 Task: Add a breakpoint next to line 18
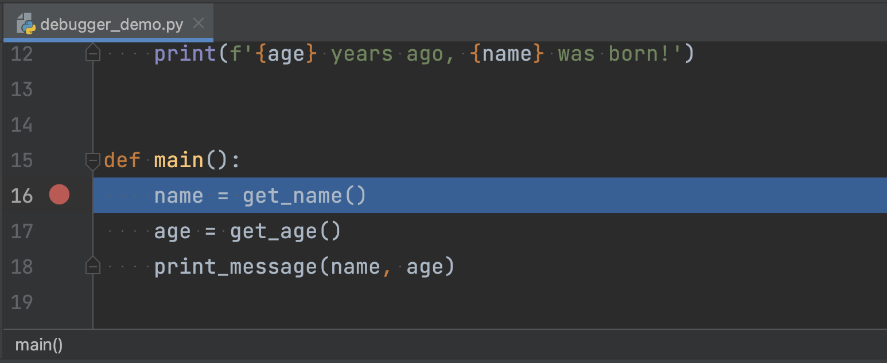click(59, 266)
